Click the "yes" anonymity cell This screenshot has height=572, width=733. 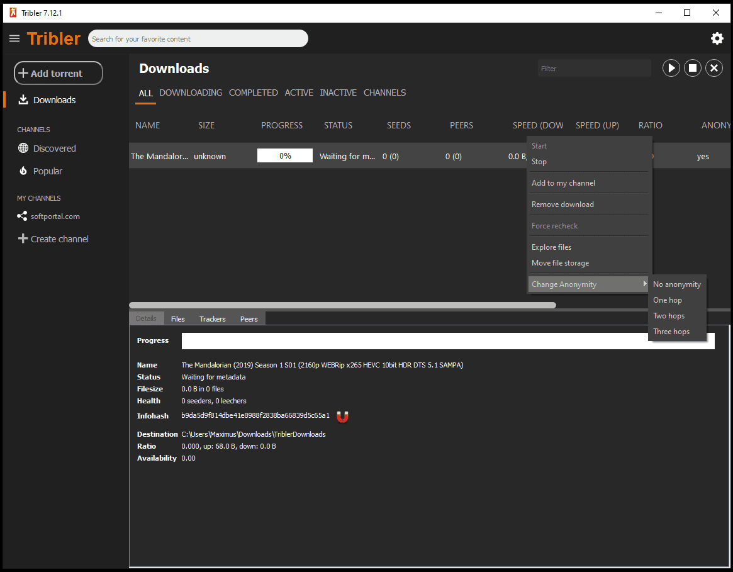point(703,157)
